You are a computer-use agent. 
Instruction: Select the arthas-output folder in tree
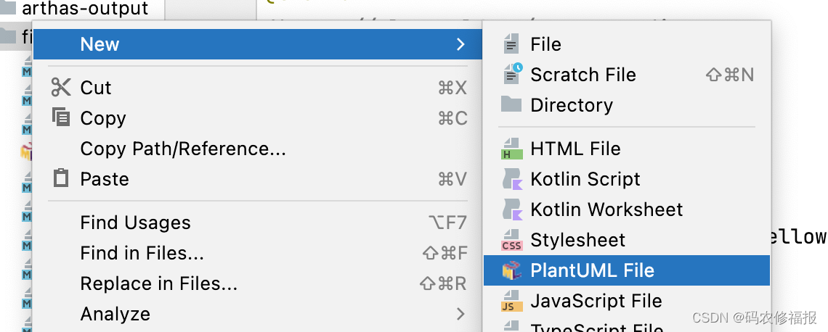[x=84, y=9]
